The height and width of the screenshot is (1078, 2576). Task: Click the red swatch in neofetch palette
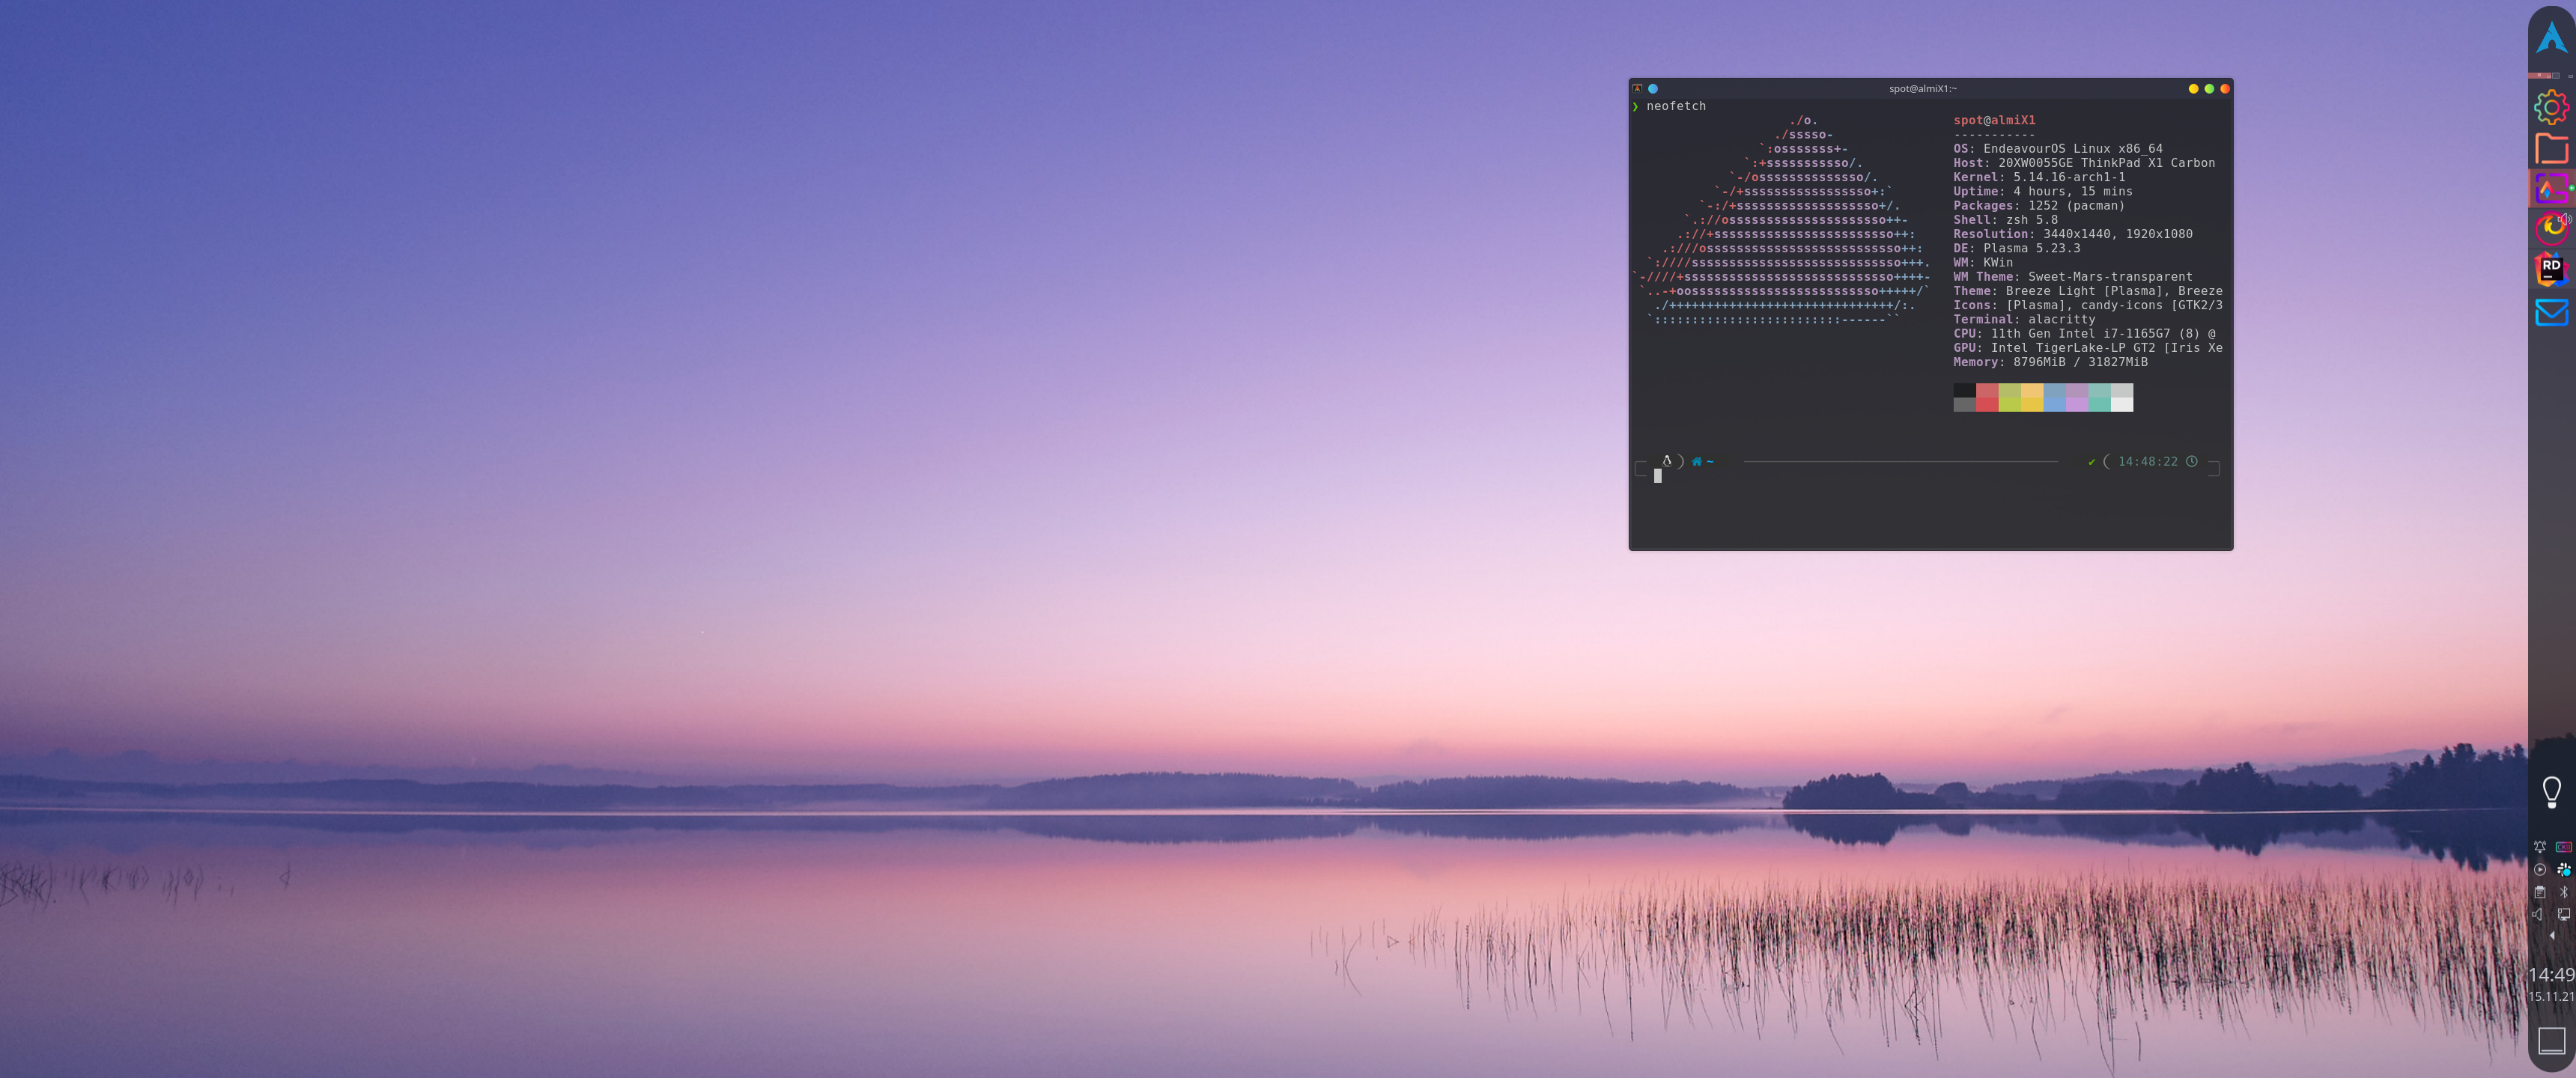pos(1986,397)
